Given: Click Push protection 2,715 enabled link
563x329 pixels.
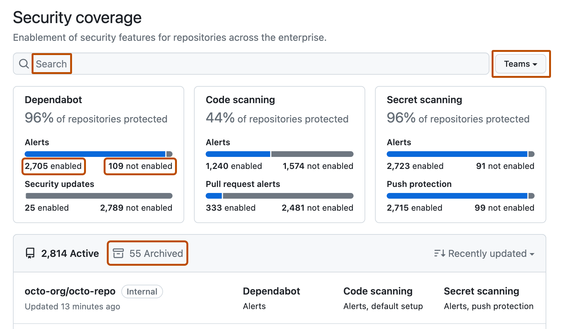Looking at the screenshot, I should coord(415,208).
